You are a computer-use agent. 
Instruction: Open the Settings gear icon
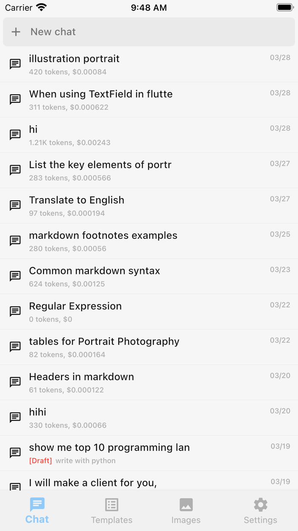pos(261,505)
